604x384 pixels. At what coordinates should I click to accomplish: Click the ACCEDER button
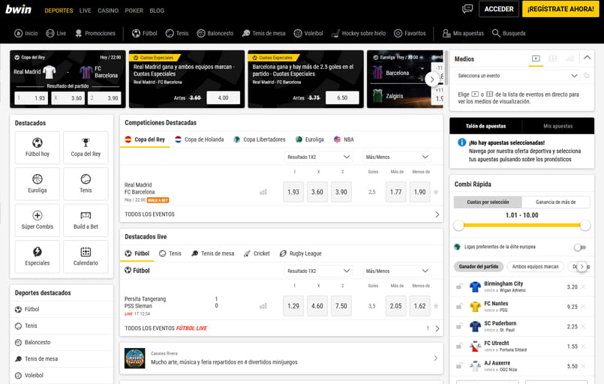tap(499, 9)
